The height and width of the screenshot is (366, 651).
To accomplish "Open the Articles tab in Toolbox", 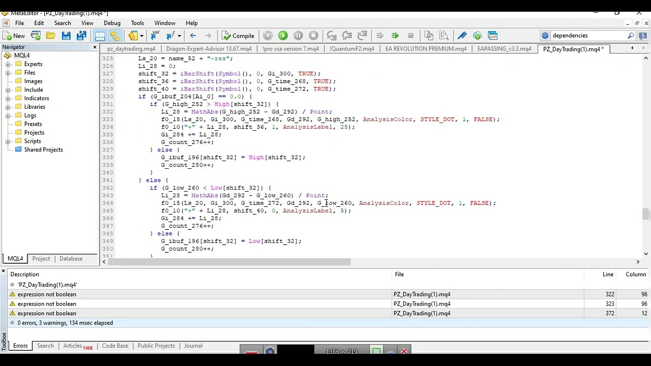I will click(x=77, y=346).
